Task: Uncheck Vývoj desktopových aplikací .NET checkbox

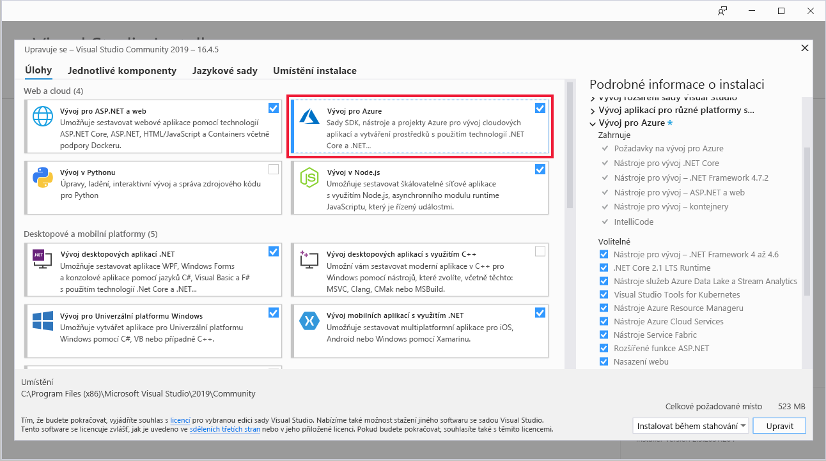Action: point(274,251)
